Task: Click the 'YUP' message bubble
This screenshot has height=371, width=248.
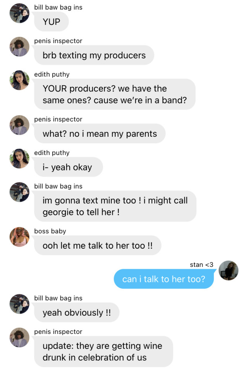Action: 52,22
